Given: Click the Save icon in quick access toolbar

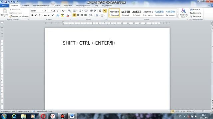Looking at the screenshot, I should click(x=6, y=2).
